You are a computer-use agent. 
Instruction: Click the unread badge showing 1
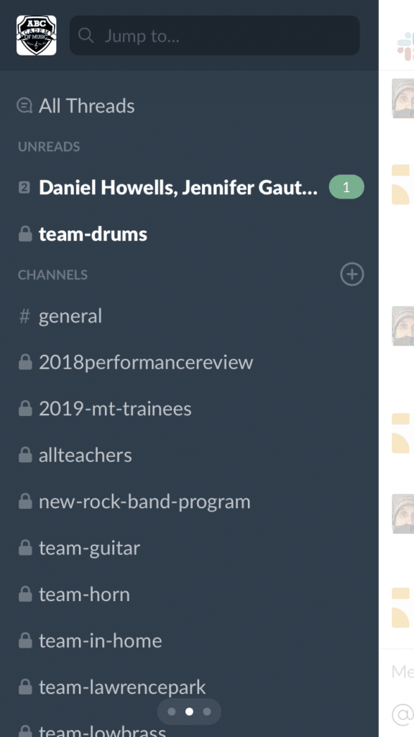(346, 187)
